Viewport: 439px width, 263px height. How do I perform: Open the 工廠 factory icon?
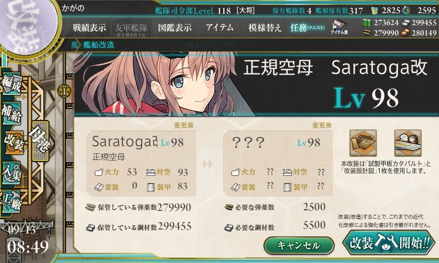coord(12,201)
